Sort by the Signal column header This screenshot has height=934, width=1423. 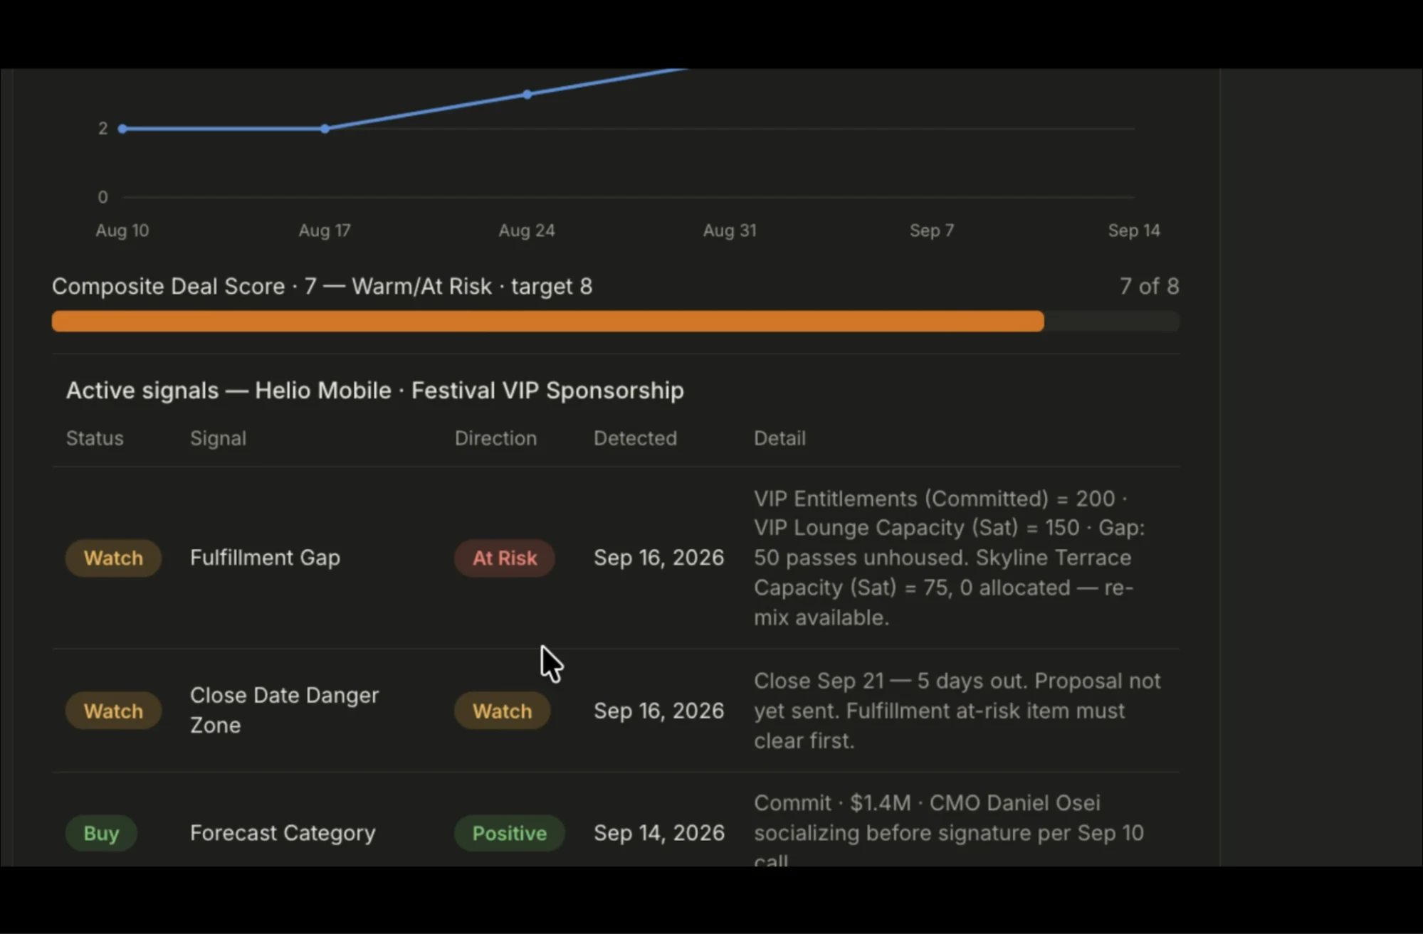pos(218,438)
